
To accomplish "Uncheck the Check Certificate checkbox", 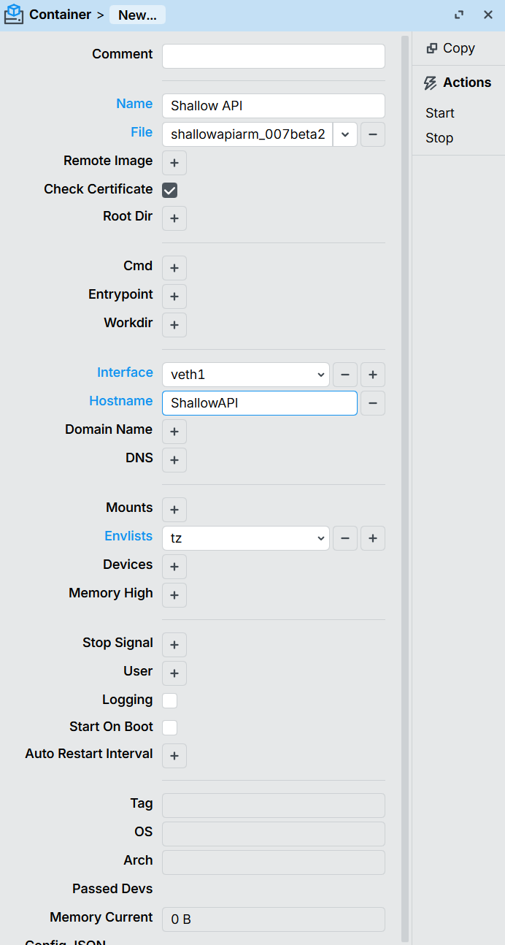I will 169,191.
